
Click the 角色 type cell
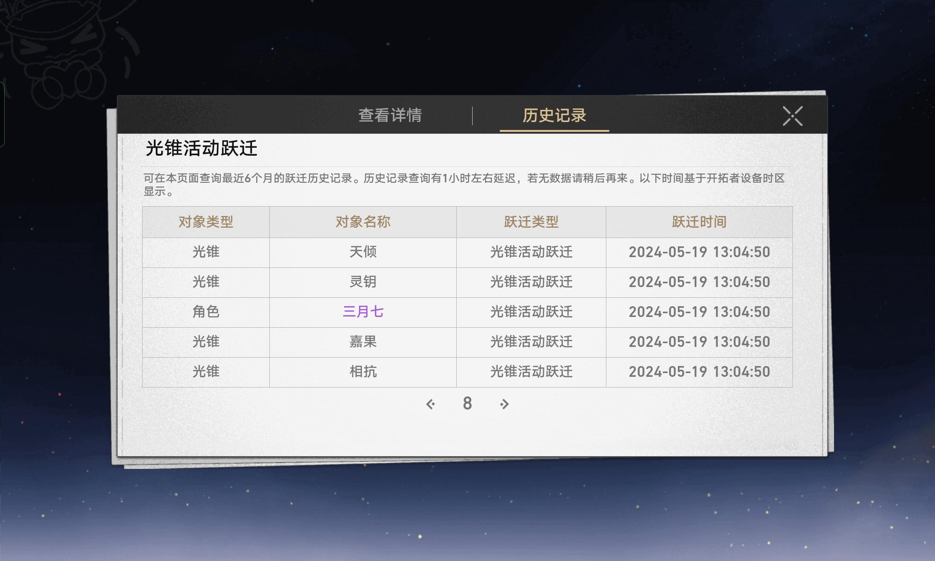(206, 312)
